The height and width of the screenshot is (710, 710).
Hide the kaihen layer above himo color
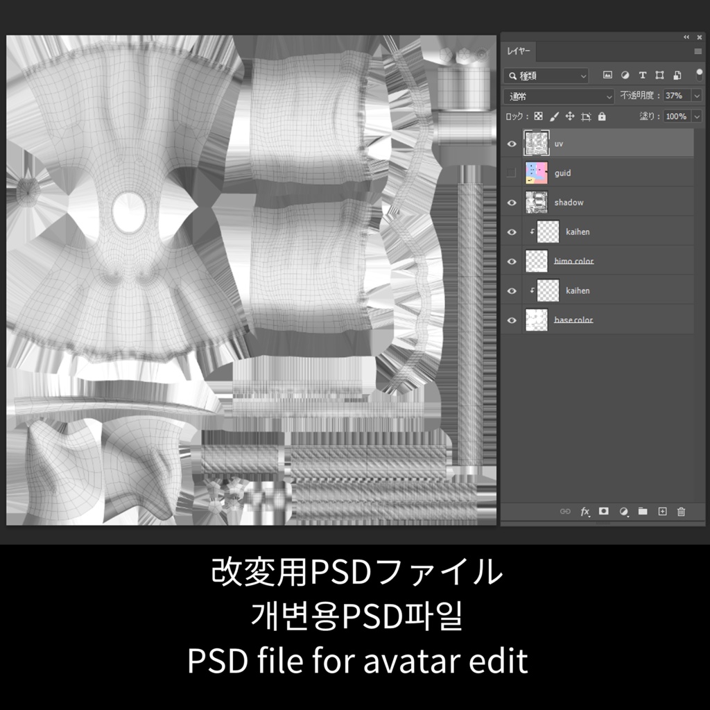[512, 232]
